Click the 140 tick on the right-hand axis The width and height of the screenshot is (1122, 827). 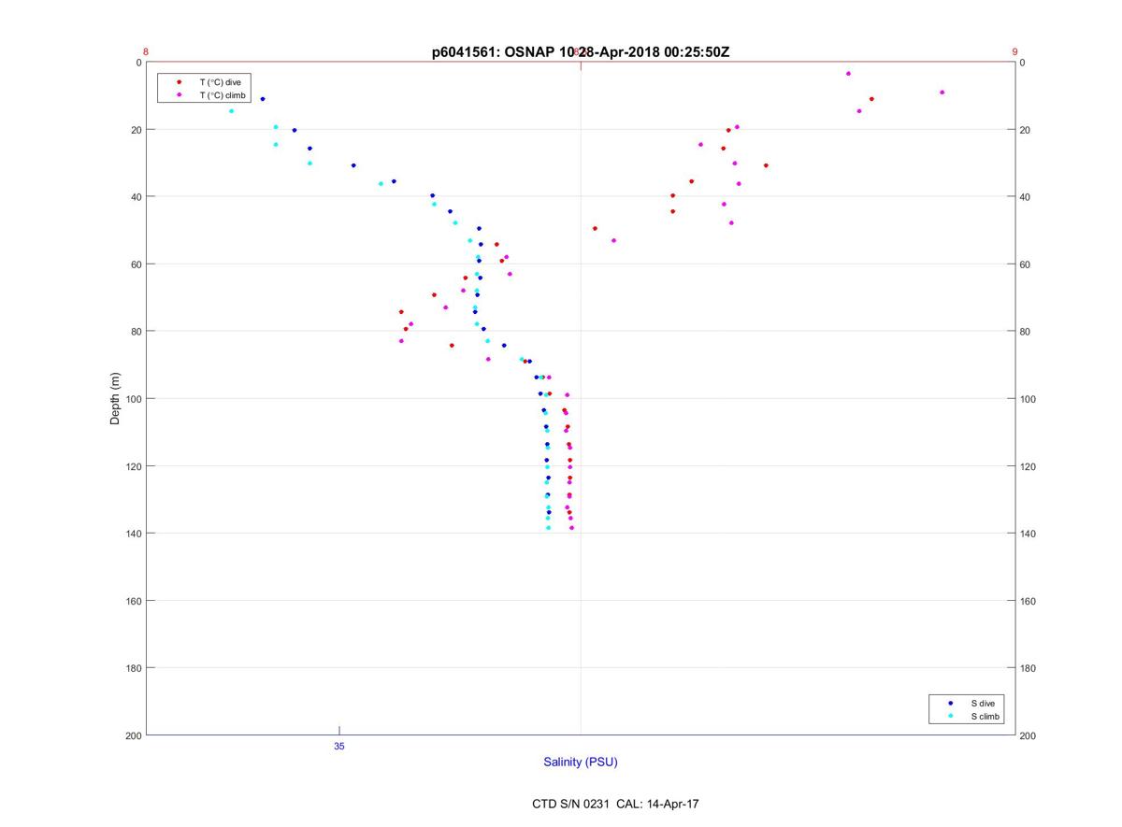[1028, 534]
